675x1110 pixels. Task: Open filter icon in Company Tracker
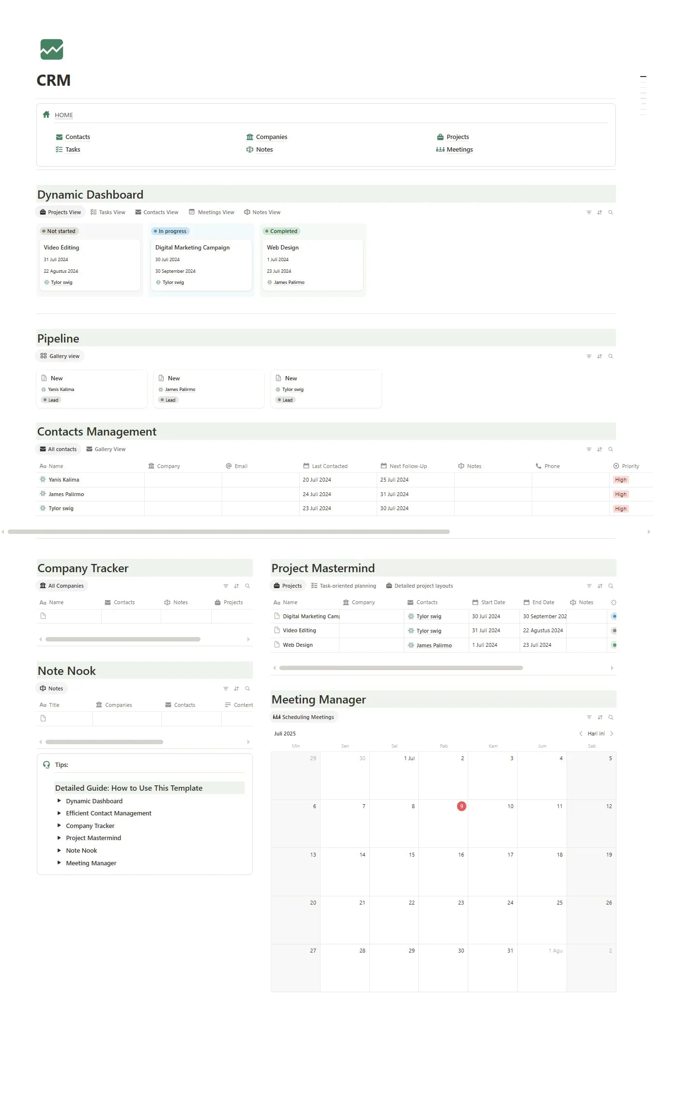pos(226,586)
